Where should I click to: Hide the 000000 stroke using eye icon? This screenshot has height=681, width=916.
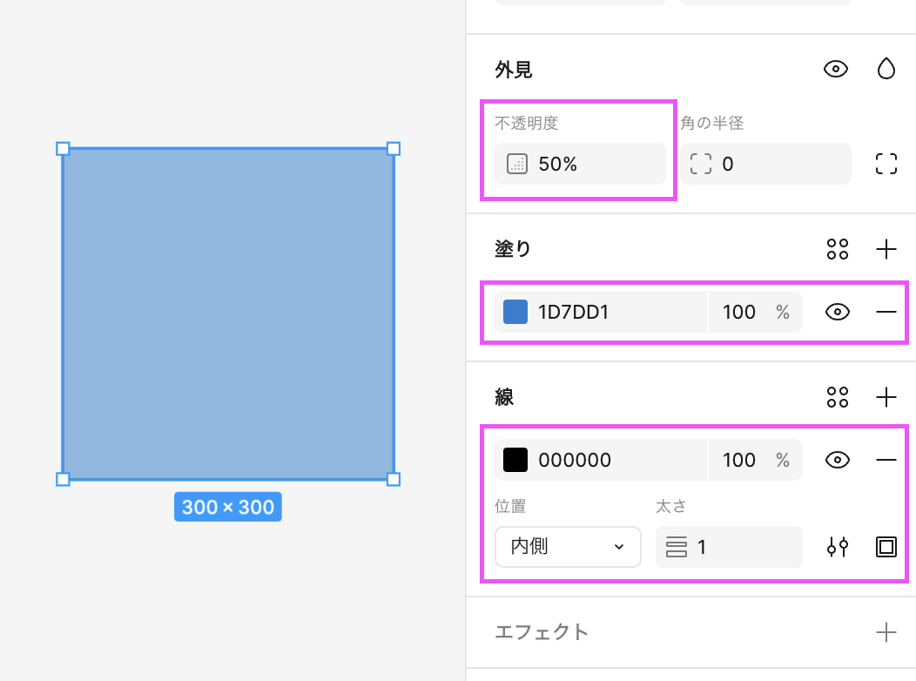(837, 460)
